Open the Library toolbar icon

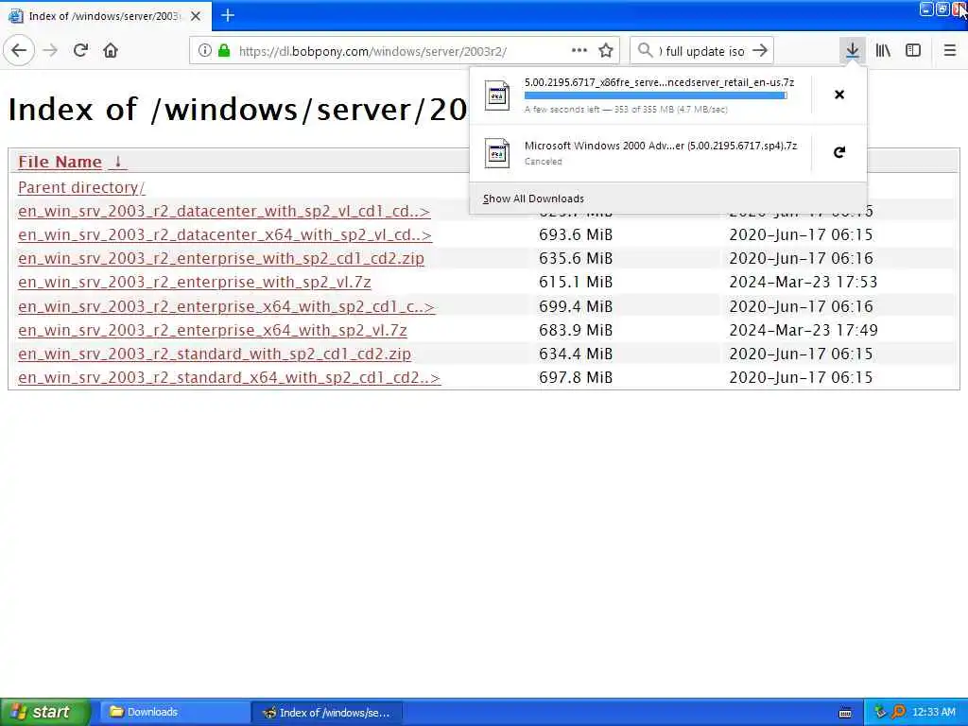tap(883, 51)
